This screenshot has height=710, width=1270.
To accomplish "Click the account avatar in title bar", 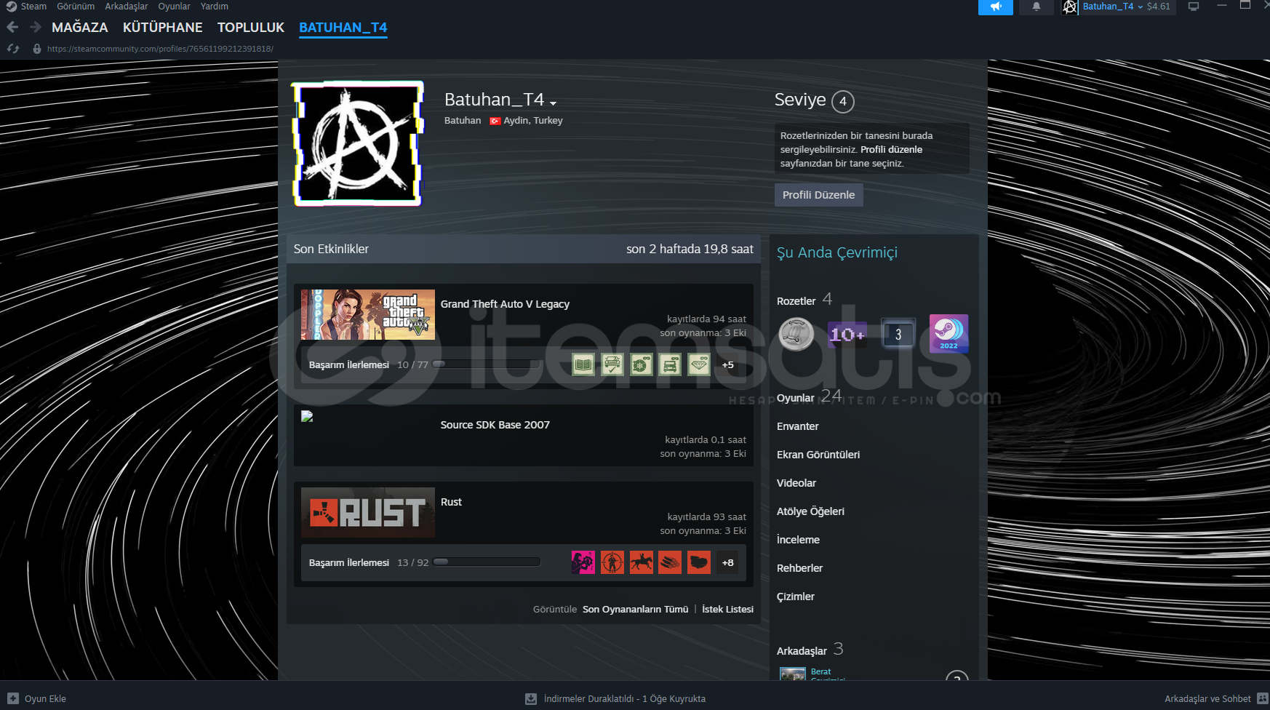I will (1069, 7).
